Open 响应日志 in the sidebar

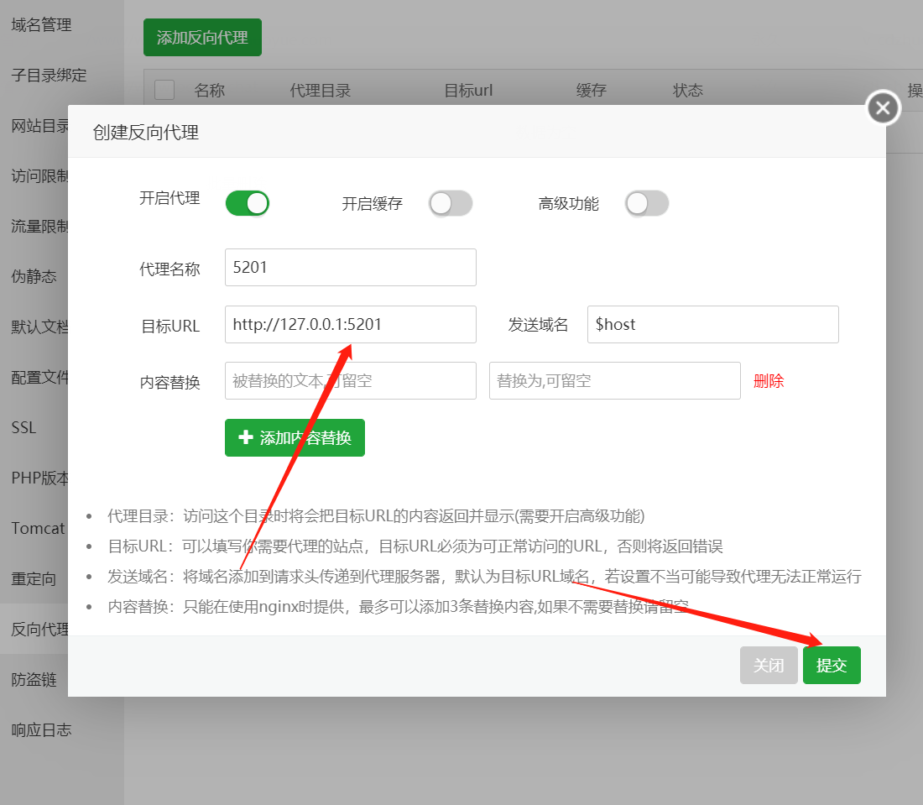point(41,730)
